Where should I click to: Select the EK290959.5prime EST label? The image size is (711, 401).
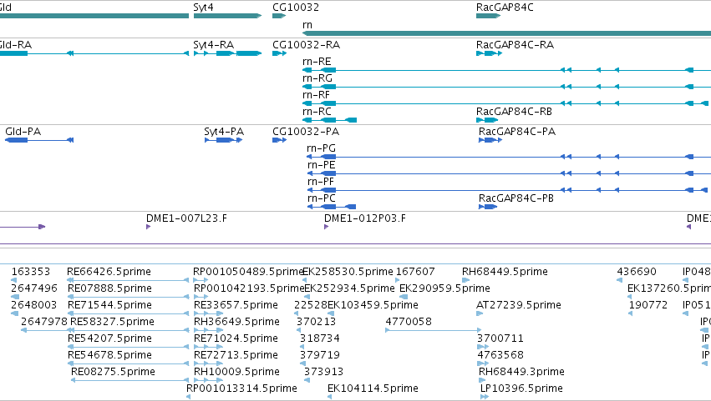444,288
